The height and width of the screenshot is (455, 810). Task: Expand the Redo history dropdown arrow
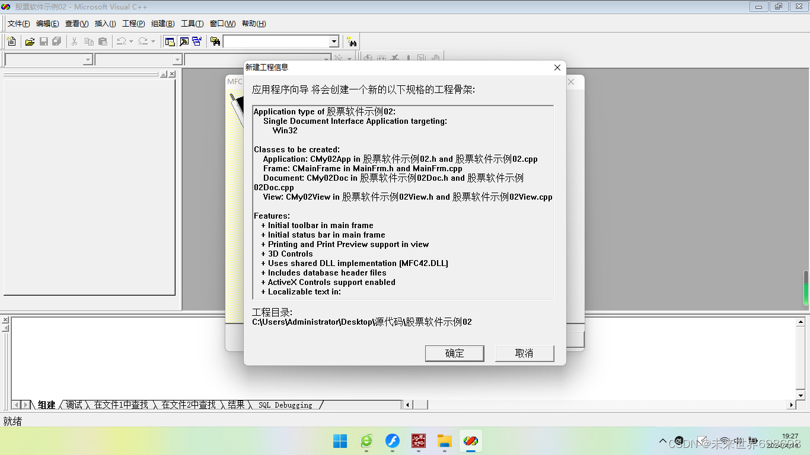click(x=153, y=41)
